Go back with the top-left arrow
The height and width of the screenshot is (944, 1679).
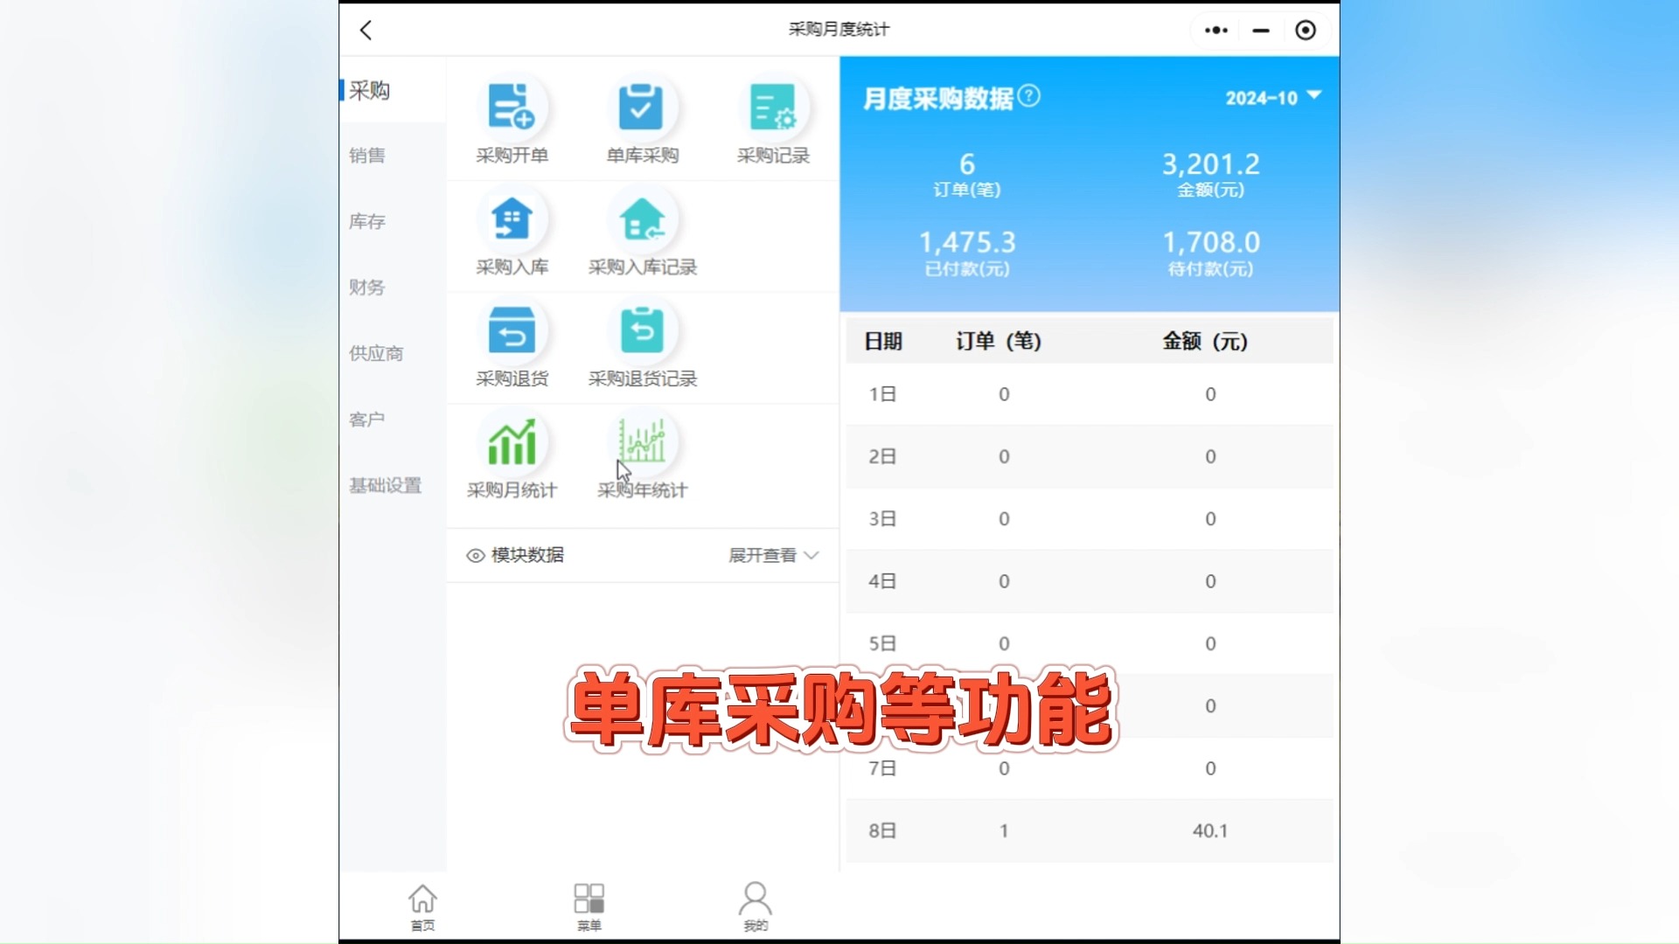tap(366, 31)
